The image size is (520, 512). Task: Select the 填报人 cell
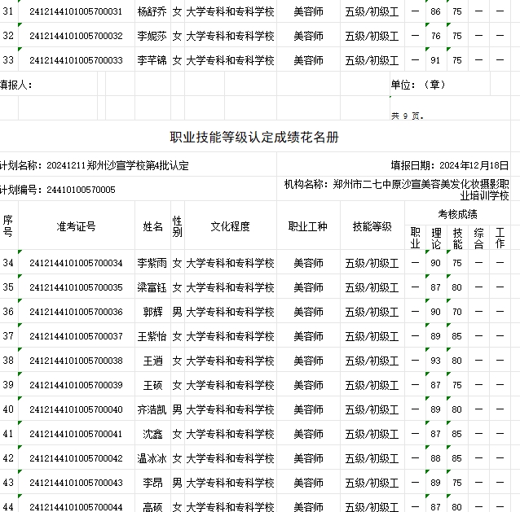16,85
